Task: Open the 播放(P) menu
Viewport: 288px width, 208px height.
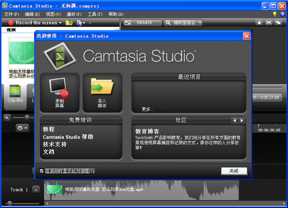Action: click(74, 14)
